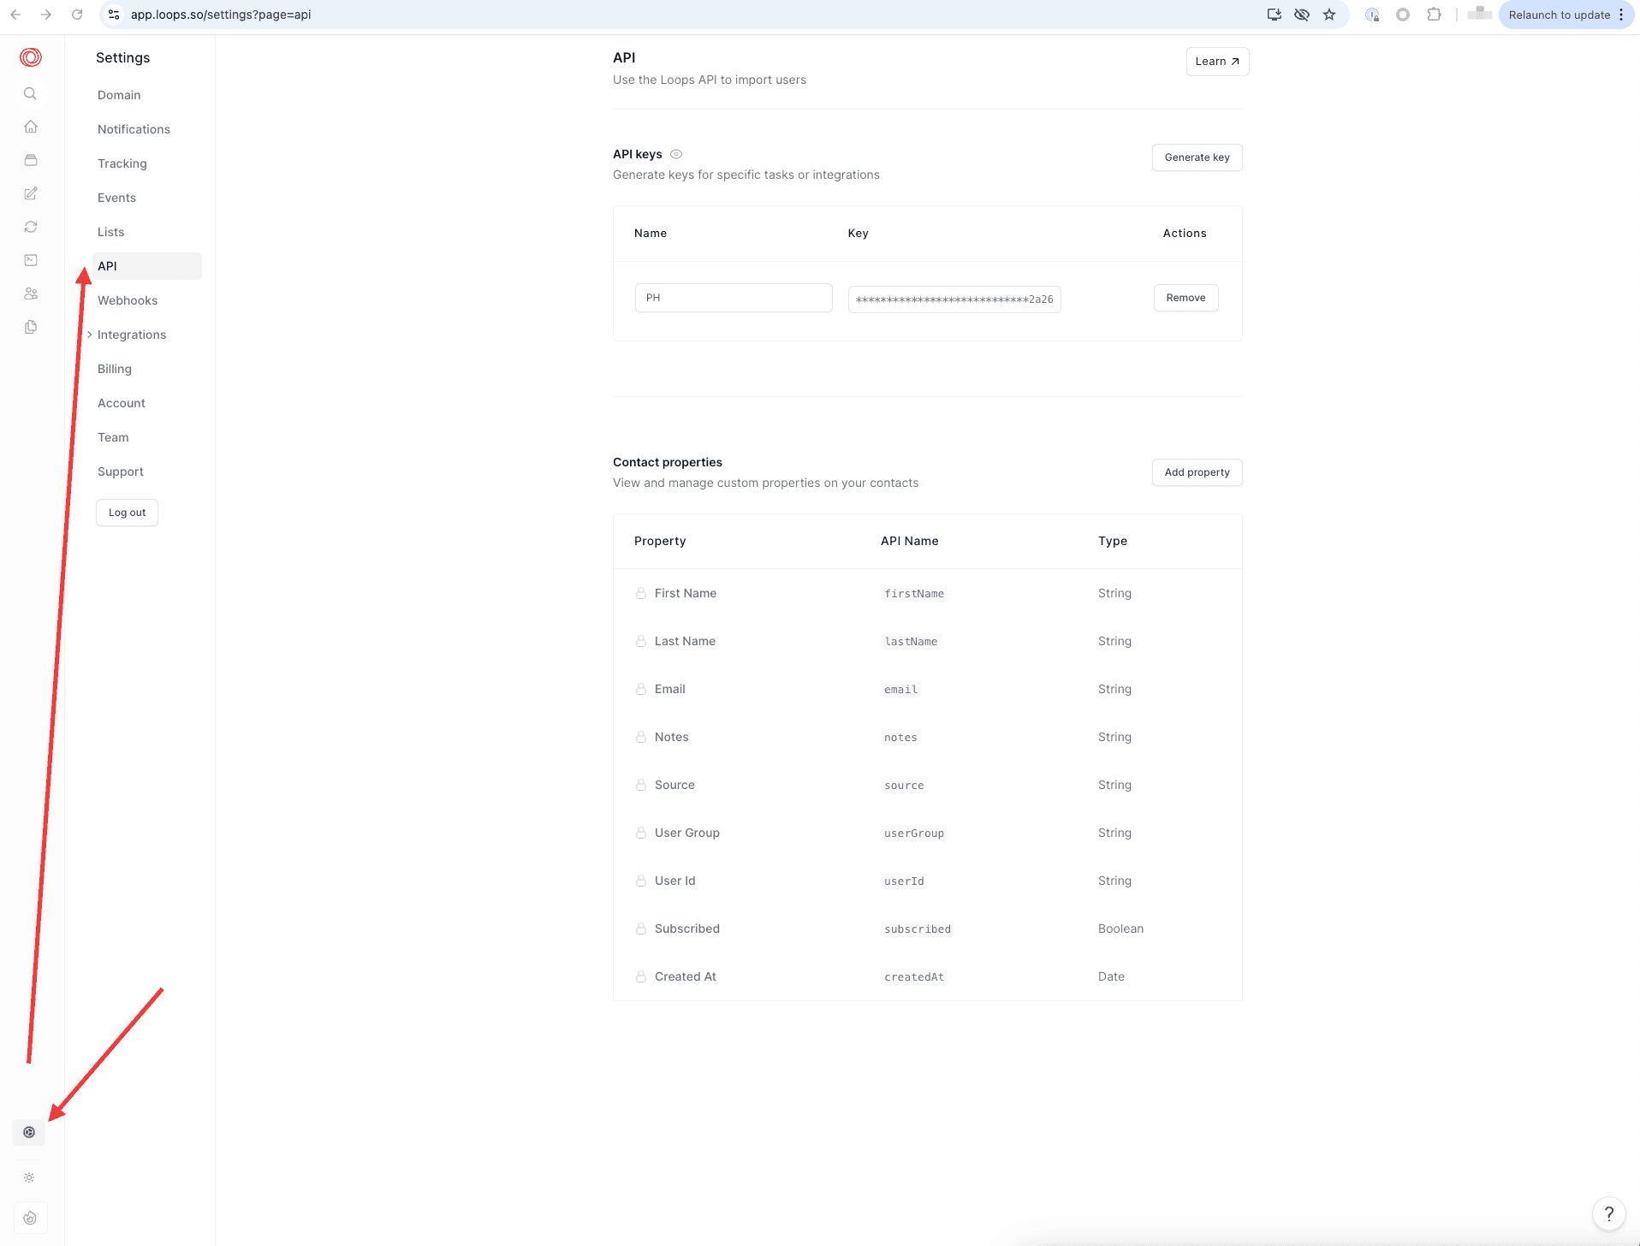Click the masked API key ending 2a26
Screen dimensions: 1640x1246
tap(954, 300)
